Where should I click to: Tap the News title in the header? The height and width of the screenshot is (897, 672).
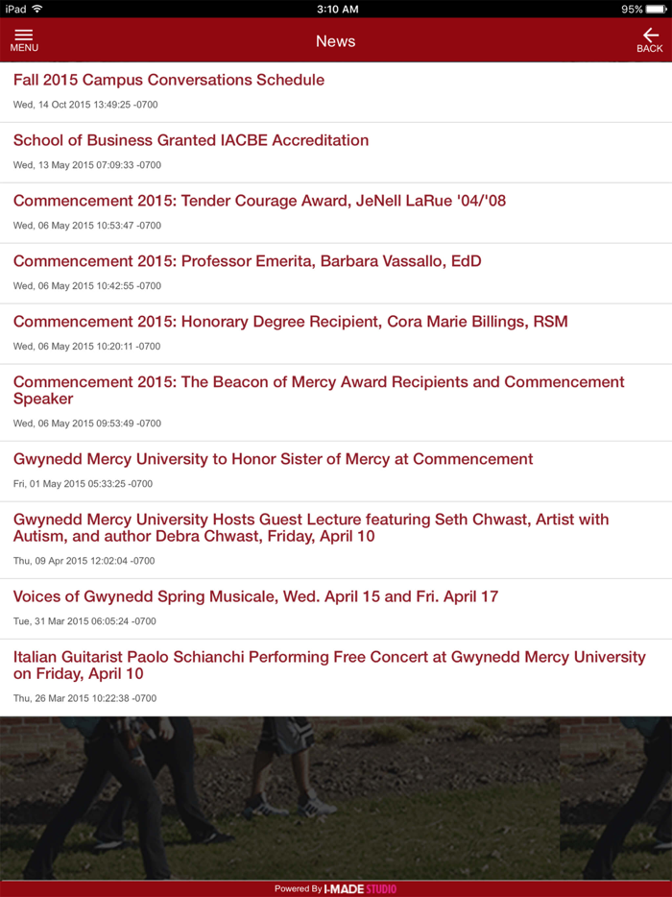(x=336, y=41)
